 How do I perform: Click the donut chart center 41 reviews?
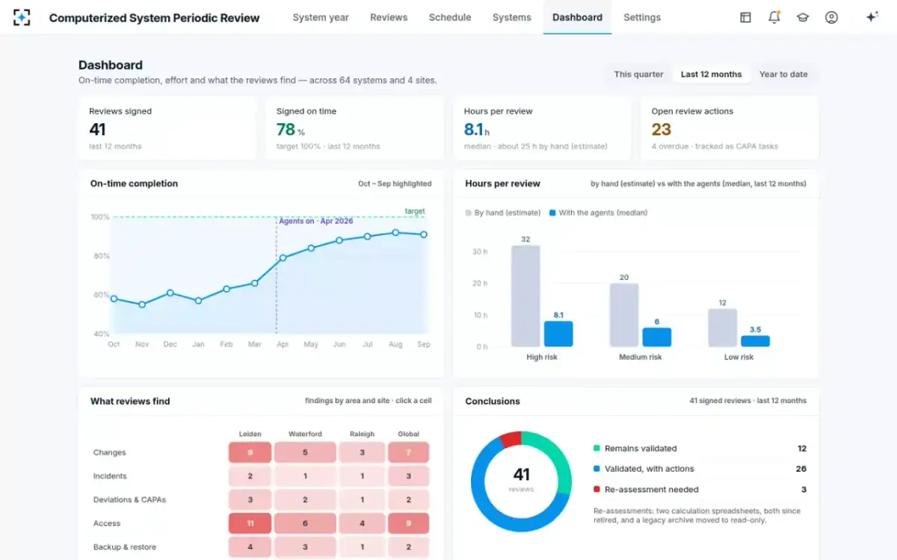pyautogui.click(x=521, y=478)
